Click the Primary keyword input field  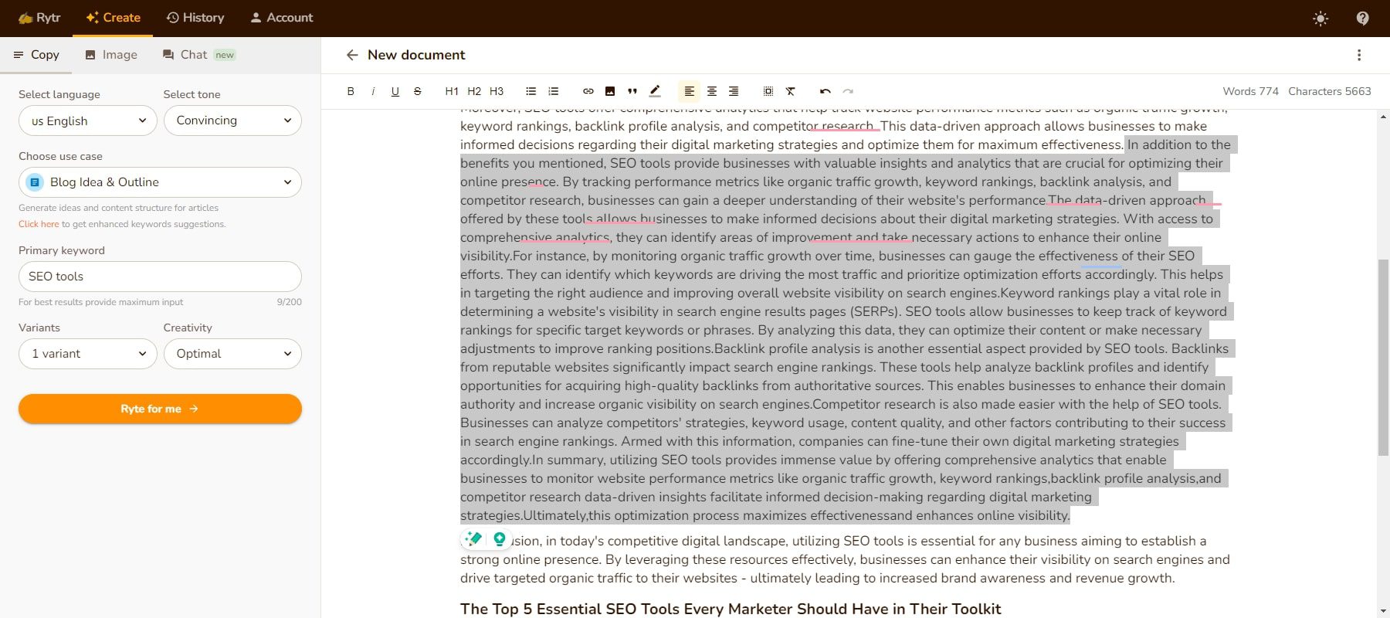[x=160, y=277]
